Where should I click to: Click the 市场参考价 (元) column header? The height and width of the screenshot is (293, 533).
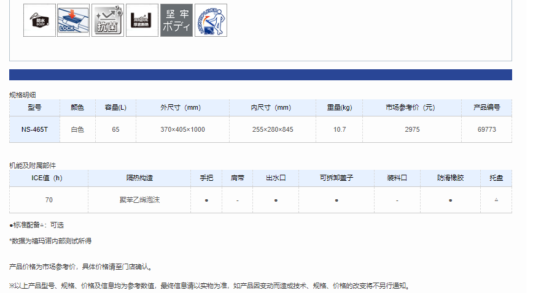(412, 108)
